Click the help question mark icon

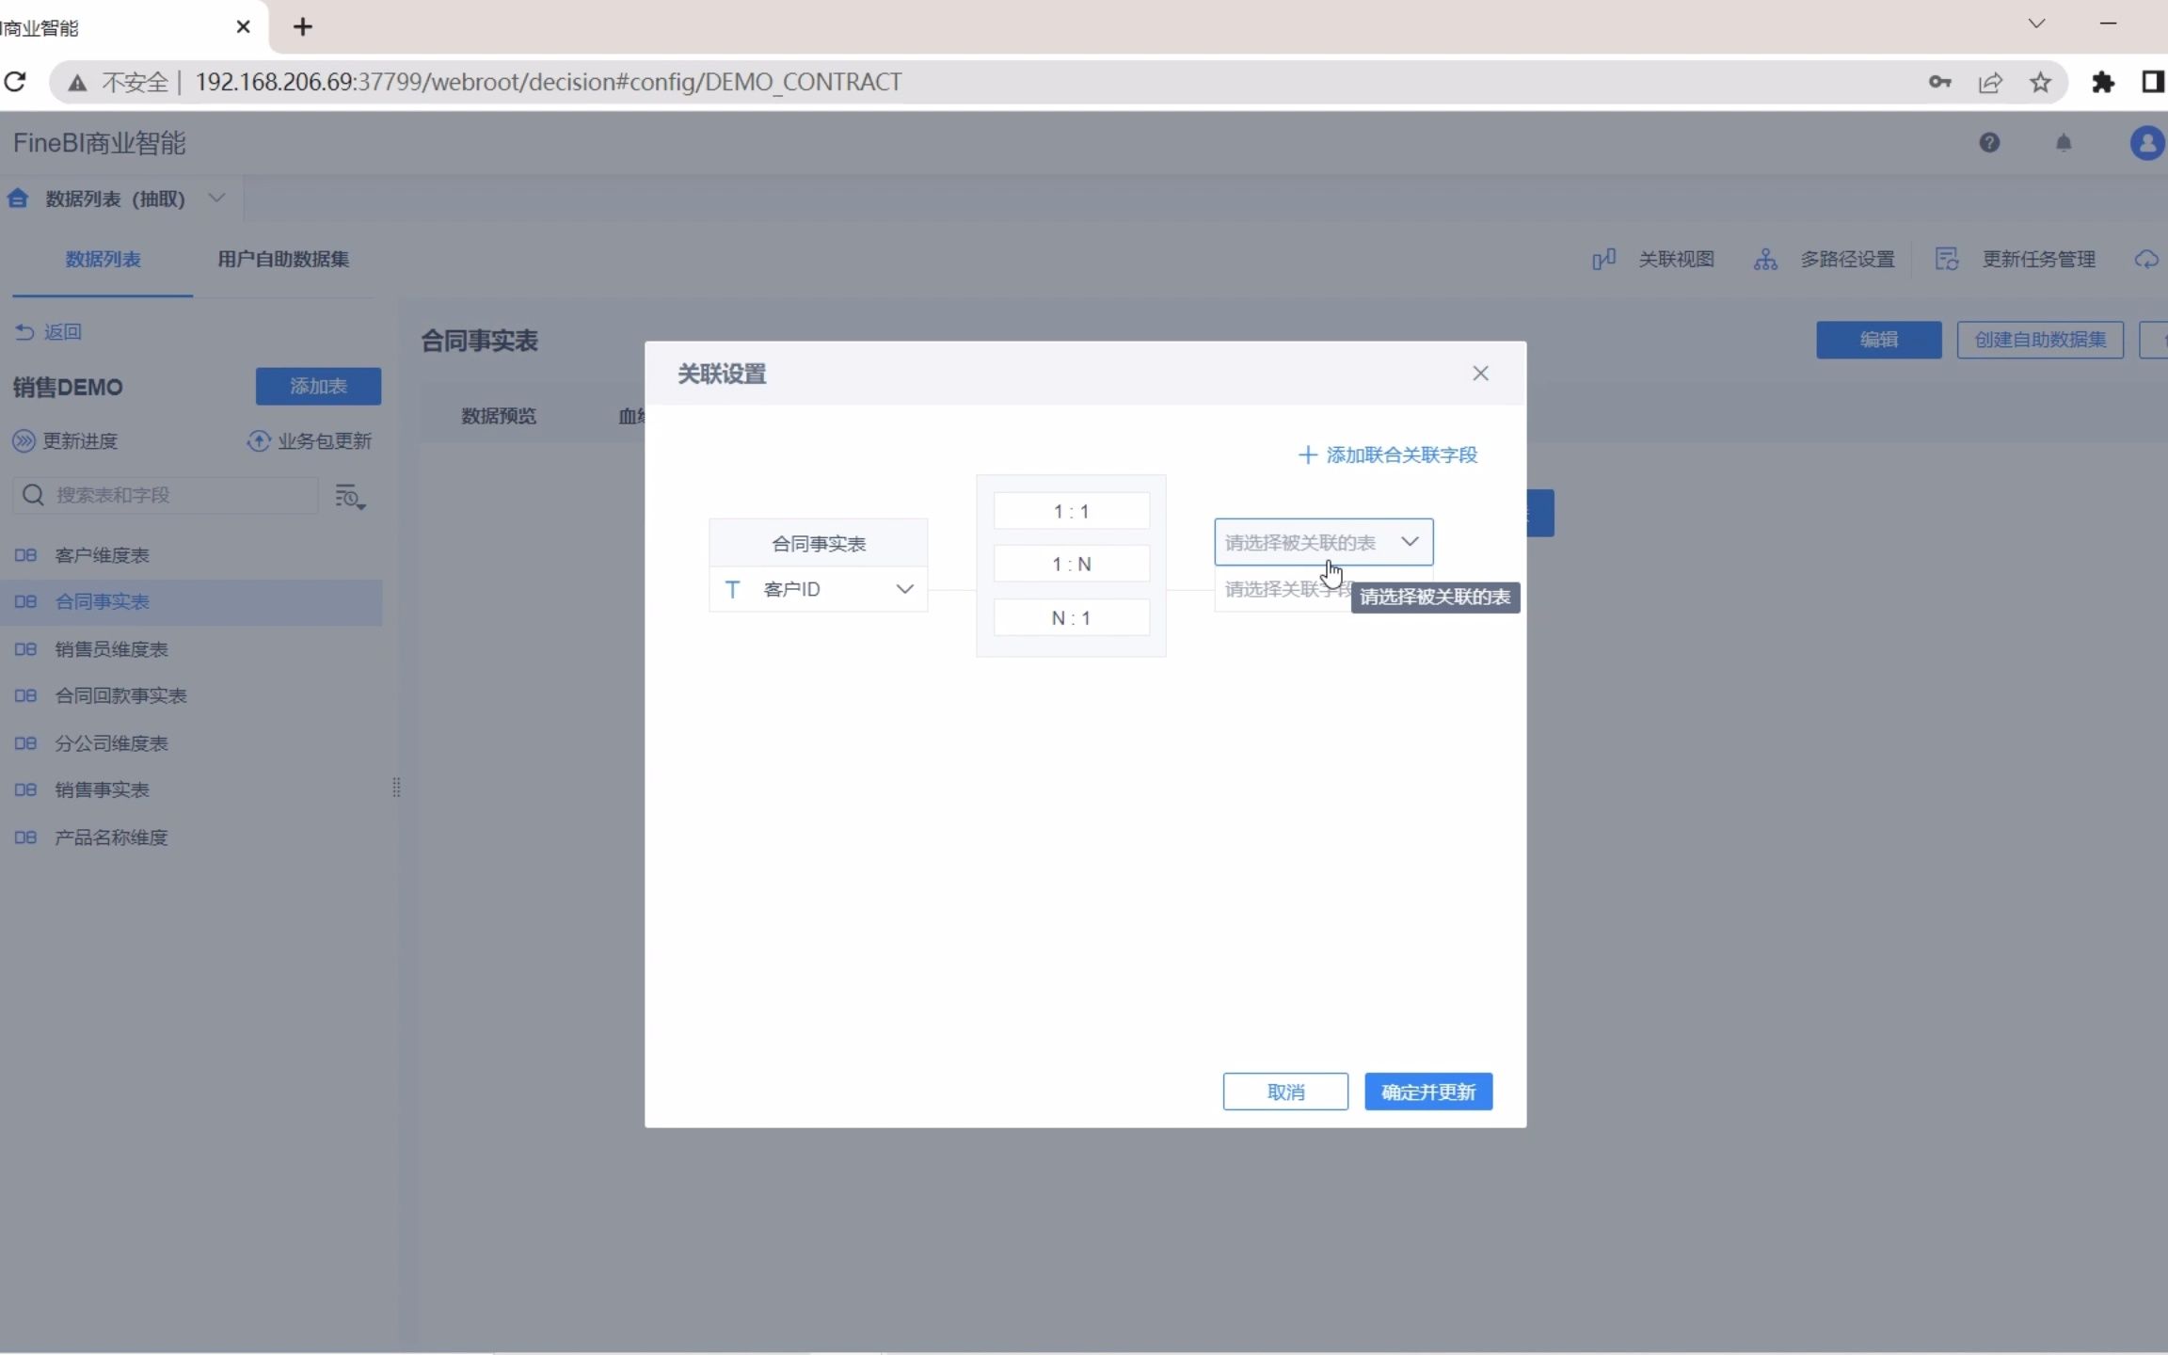point(1989,143)
